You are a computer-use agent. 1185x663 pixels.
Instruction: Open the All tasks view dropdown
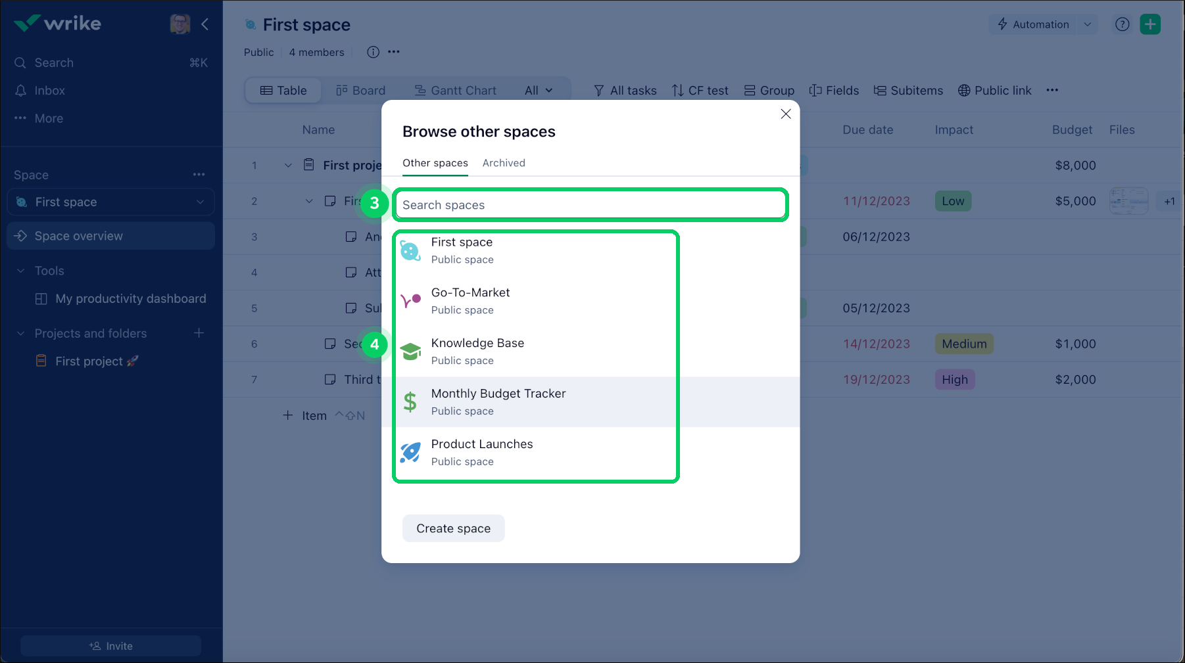point(624,90)
